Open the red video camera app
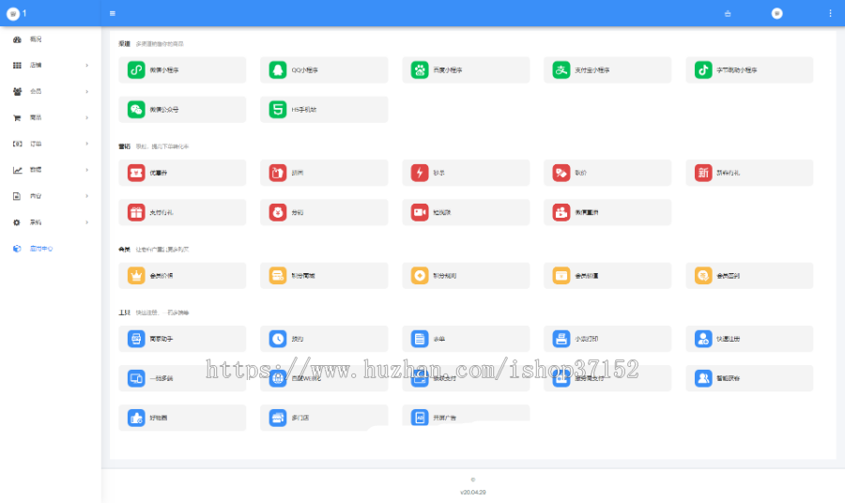Viewport: 845px width, 503px height. [466, 212]
